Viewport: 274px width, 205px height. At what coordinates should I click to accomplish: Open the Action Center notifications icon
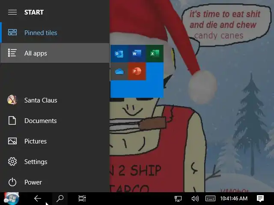point(260,198)
